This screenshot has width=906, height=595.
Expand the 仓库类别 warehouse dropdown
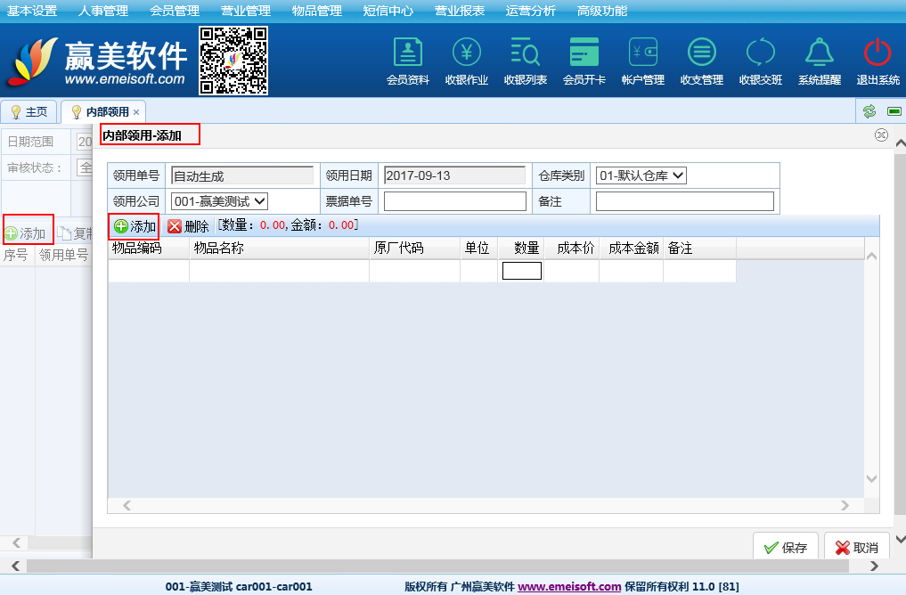click(641, 175)
